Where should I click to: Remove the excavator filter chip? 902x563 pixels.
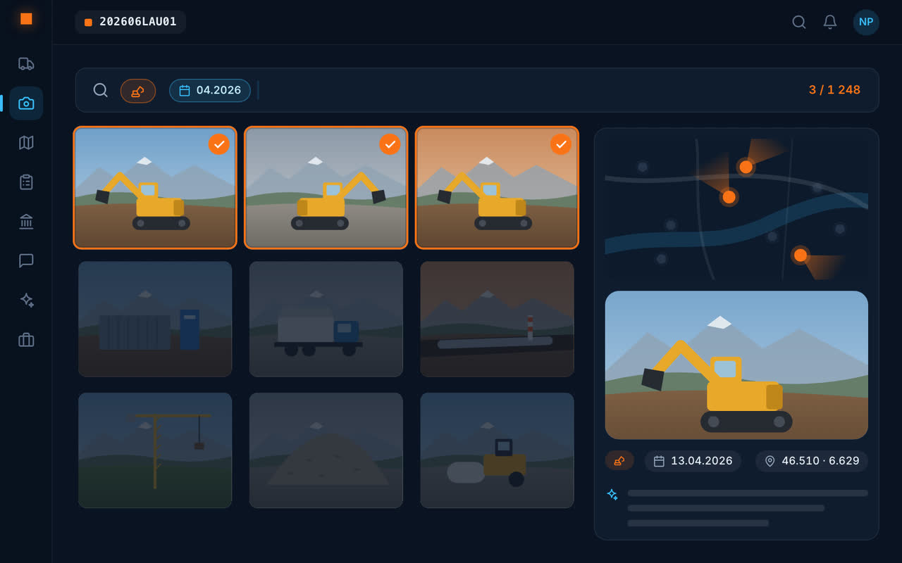pyautogui.click(x=138, y=91)
